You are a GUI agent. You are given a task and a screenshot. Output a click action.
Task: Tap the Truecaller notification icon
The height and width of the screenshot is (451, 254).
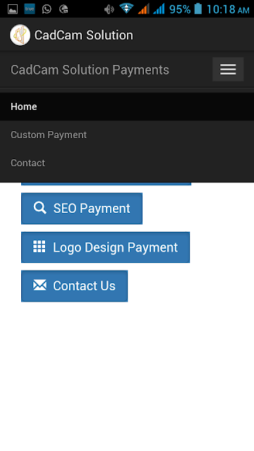[x=30, y=9]
